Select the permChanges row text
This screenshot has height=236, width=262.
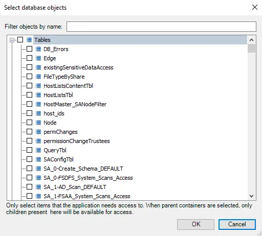[60, 132]
